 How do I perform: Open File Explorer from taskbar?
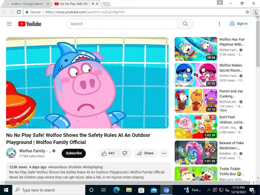(129, 190)
